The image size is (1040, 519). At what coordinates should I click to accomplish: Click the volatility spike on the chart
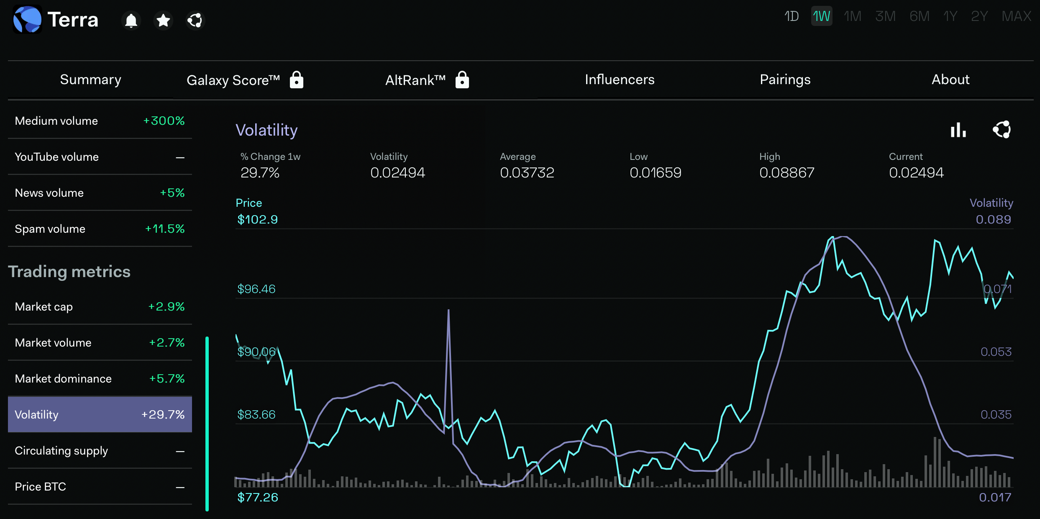[x=448, y=312]
